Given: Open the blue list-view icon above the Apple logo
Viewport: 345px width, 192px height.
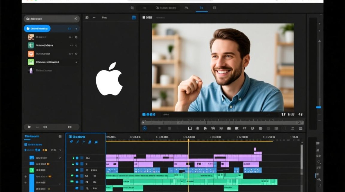Looking at the screenshot, I should pyautogui.click(x=134, y=18).
